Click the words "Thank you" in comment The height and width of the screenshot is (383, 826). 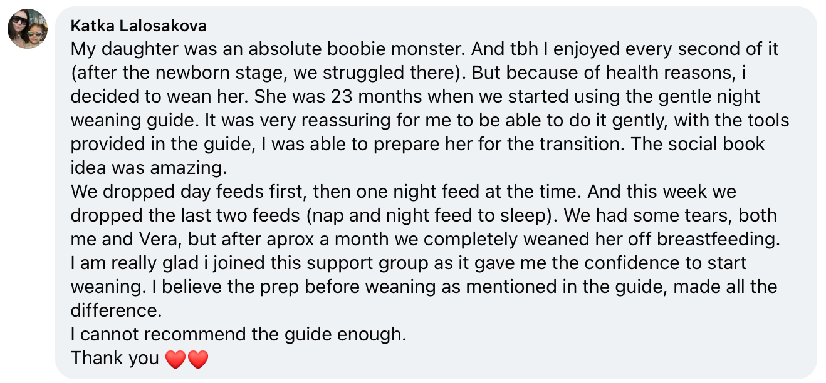tap(115, 358)
